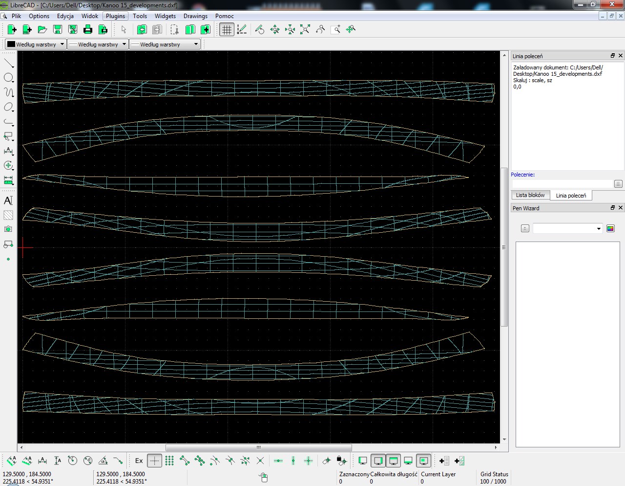
Task: Open the line type 'Według warstwy' dropdown
Action: pyautogui.click(x=165, y=44)
